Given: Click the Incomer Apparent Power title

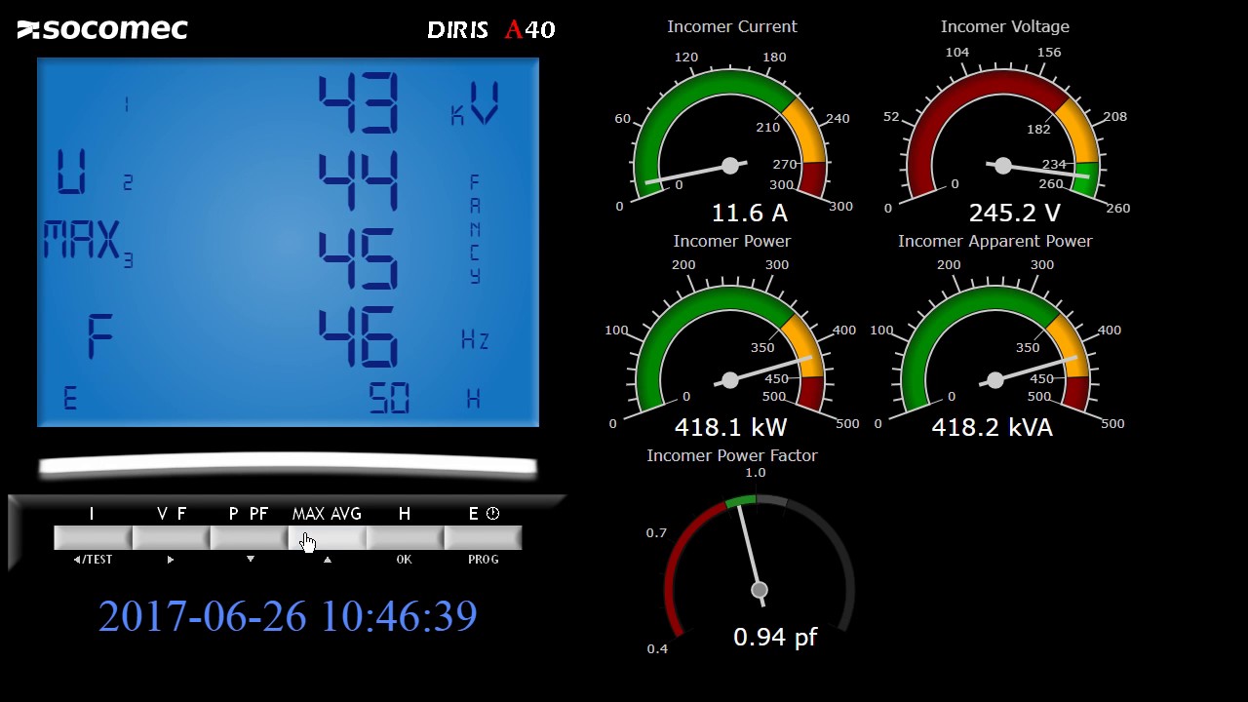Looking at the screenshot, I should point(994,241).
